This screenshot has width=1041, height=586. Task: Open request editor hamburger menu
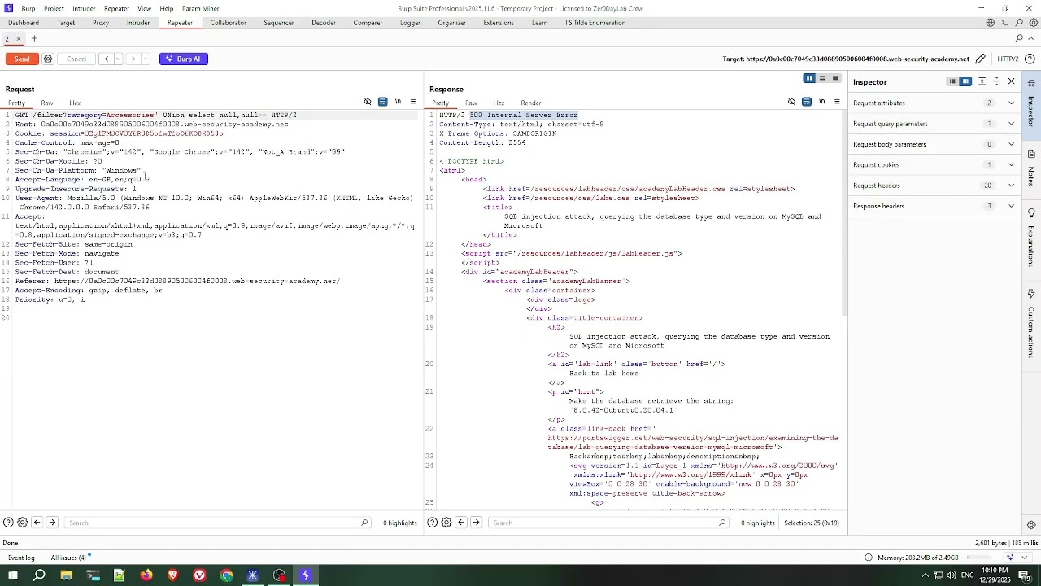coord(413,102)
